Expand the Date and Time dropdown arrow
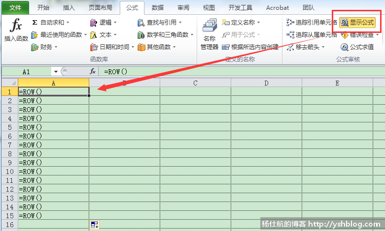The image size is (385, 231). tap(133, 47)
